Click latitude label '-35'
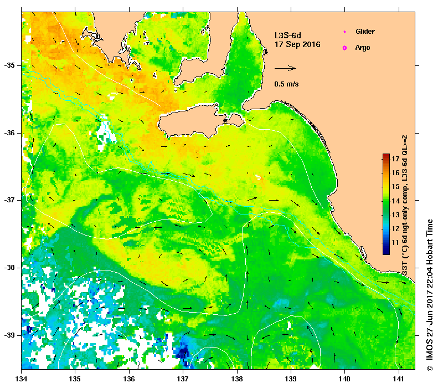 (x=10, y=65)
